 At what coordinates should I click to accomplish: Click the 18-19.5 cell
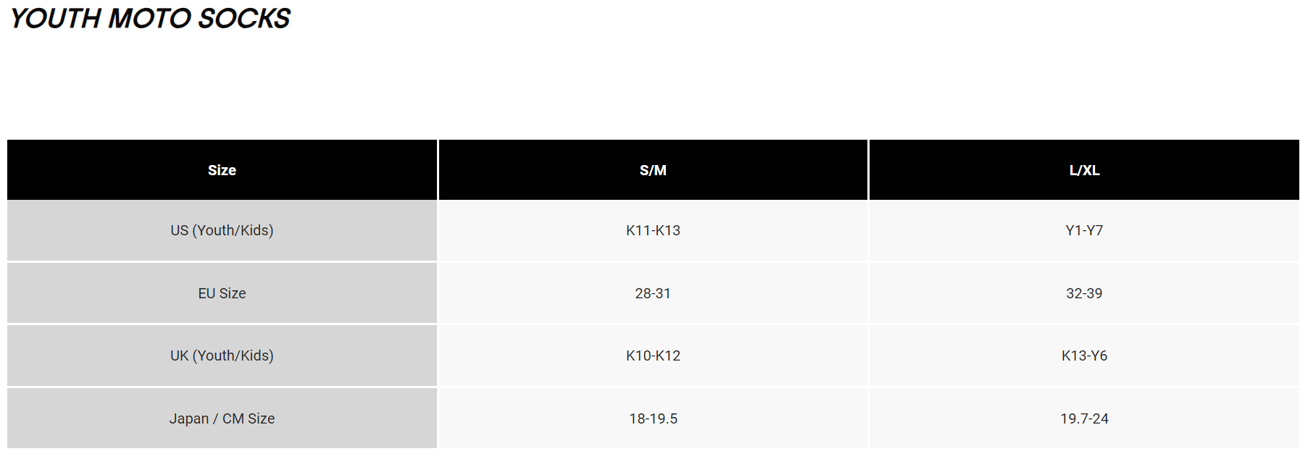pos(653,418)
